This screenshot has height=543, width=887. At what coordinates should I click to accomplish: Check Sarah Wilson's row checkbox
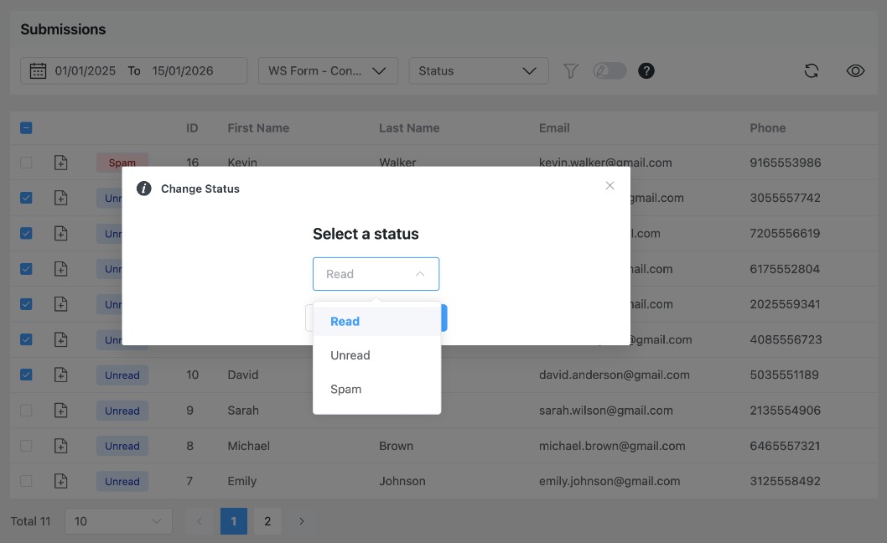coord(26,410)
